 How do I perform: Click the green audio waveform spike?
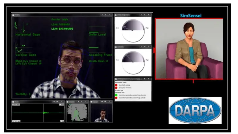(x=46, y=113)
